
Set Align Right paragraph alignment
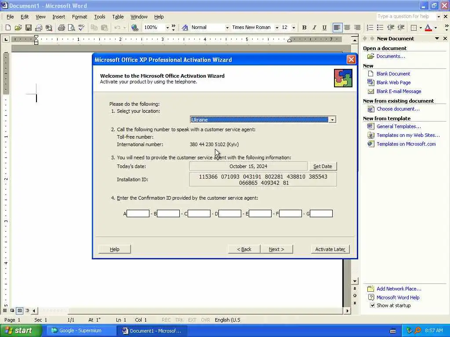(357, 28)
